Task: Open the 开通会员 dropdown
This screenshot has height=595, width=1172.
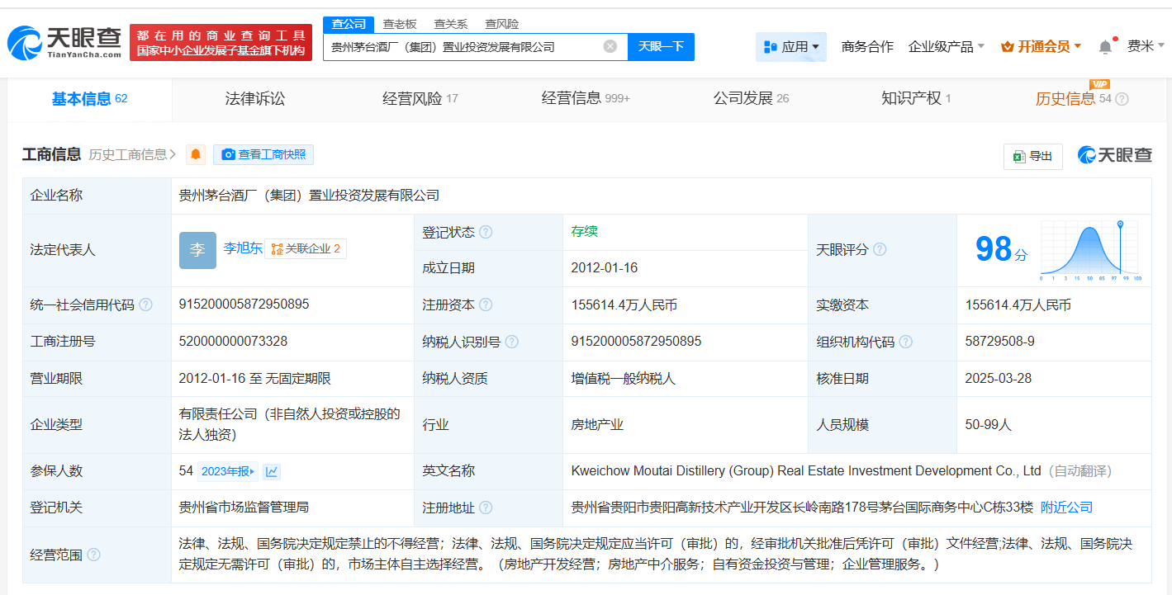Action: click(x=1041, y=47)
